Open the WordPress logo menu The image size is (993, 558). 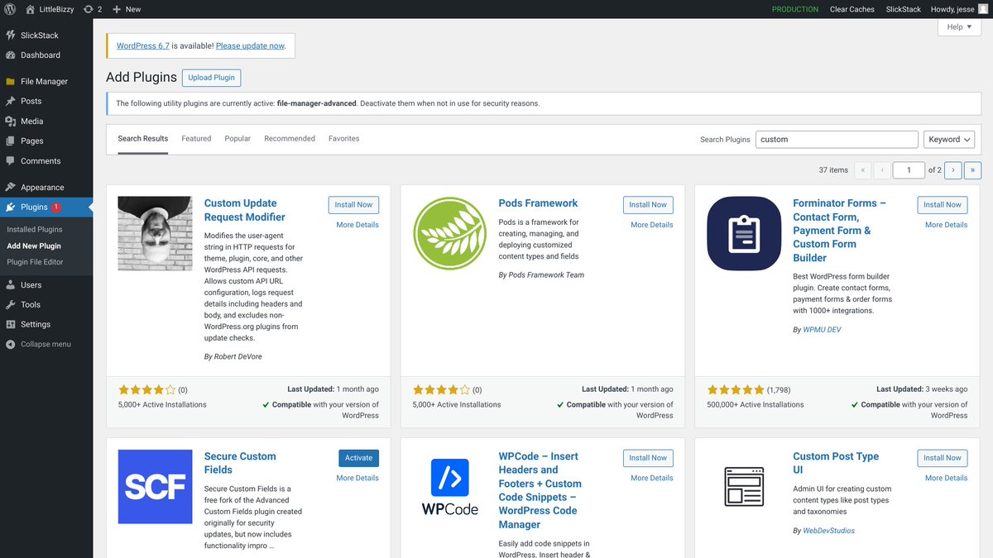tap(10, 9)
